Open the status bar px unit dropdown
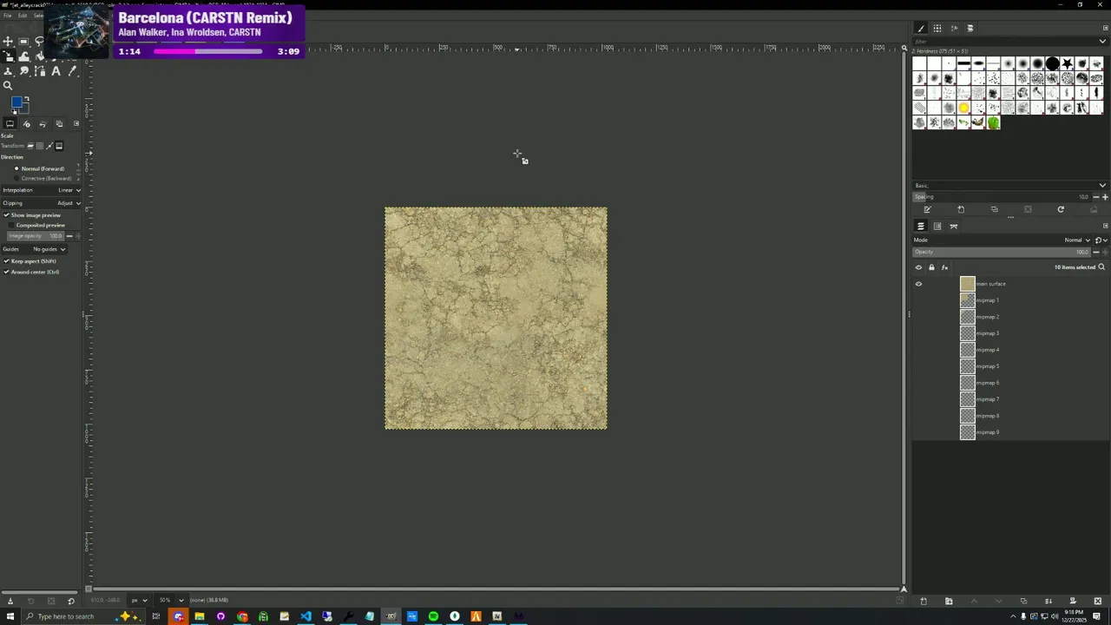This screenshot has height=625, width=1111. click(x=139, y=600)
